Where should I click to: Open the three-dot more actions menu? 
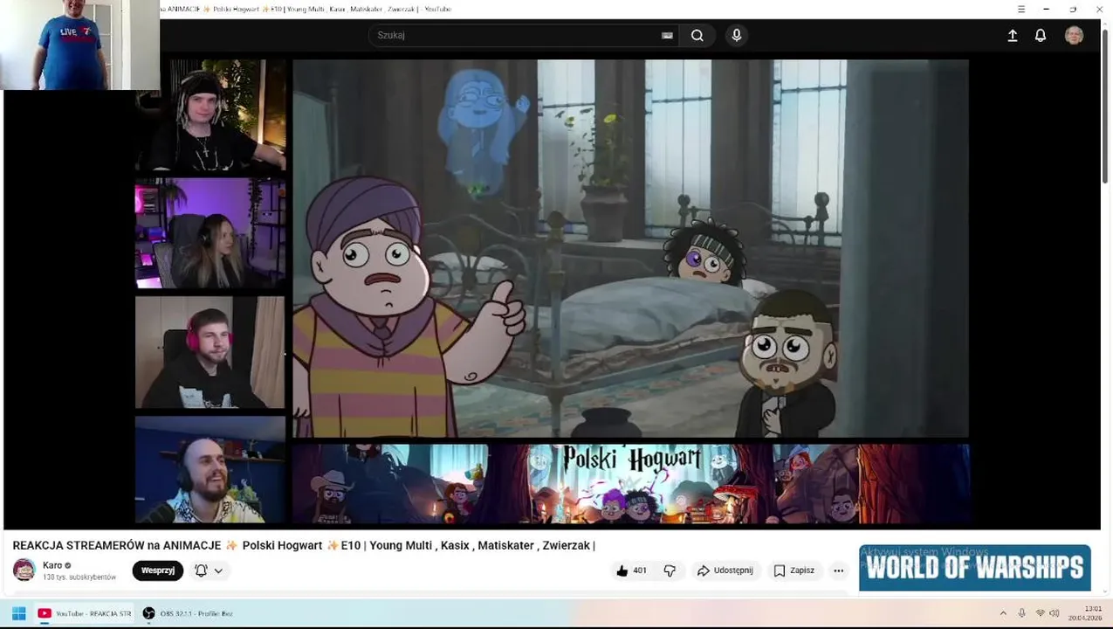pos(839,570)
